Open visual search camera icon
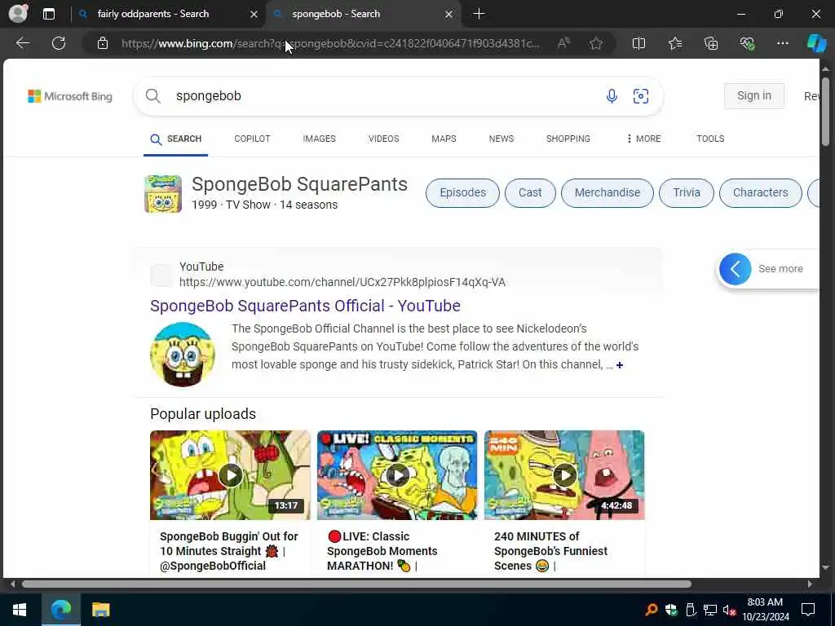The image size is (835, 626). (x=641, y=96)
